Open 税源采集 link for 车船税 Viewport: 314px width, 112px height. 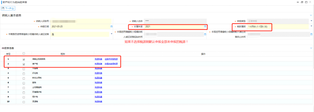point(99,69)
